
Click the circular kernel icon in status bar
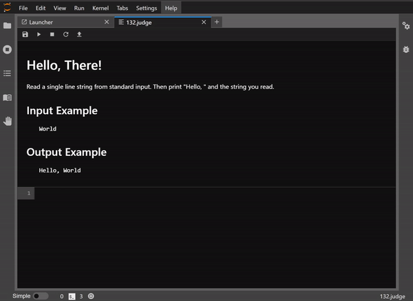click(91, 296)
